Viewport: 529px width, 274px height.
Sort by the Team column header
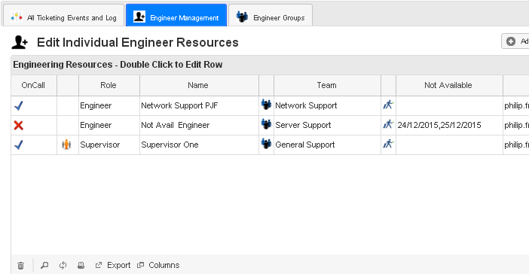pos(326,85)
